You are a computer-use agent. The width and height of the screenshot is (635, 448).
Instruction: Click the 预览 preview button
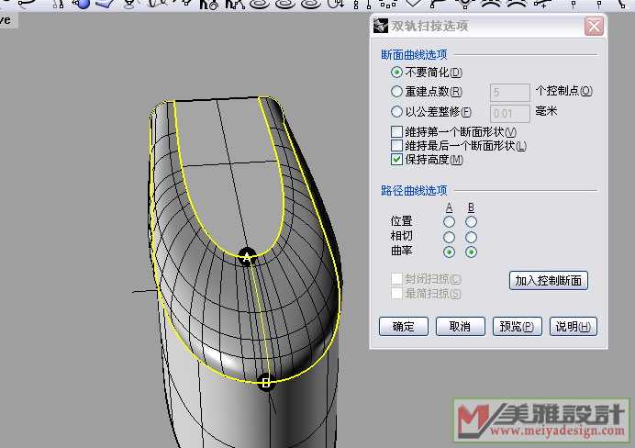pyautogui.click(x=516, y=327)
